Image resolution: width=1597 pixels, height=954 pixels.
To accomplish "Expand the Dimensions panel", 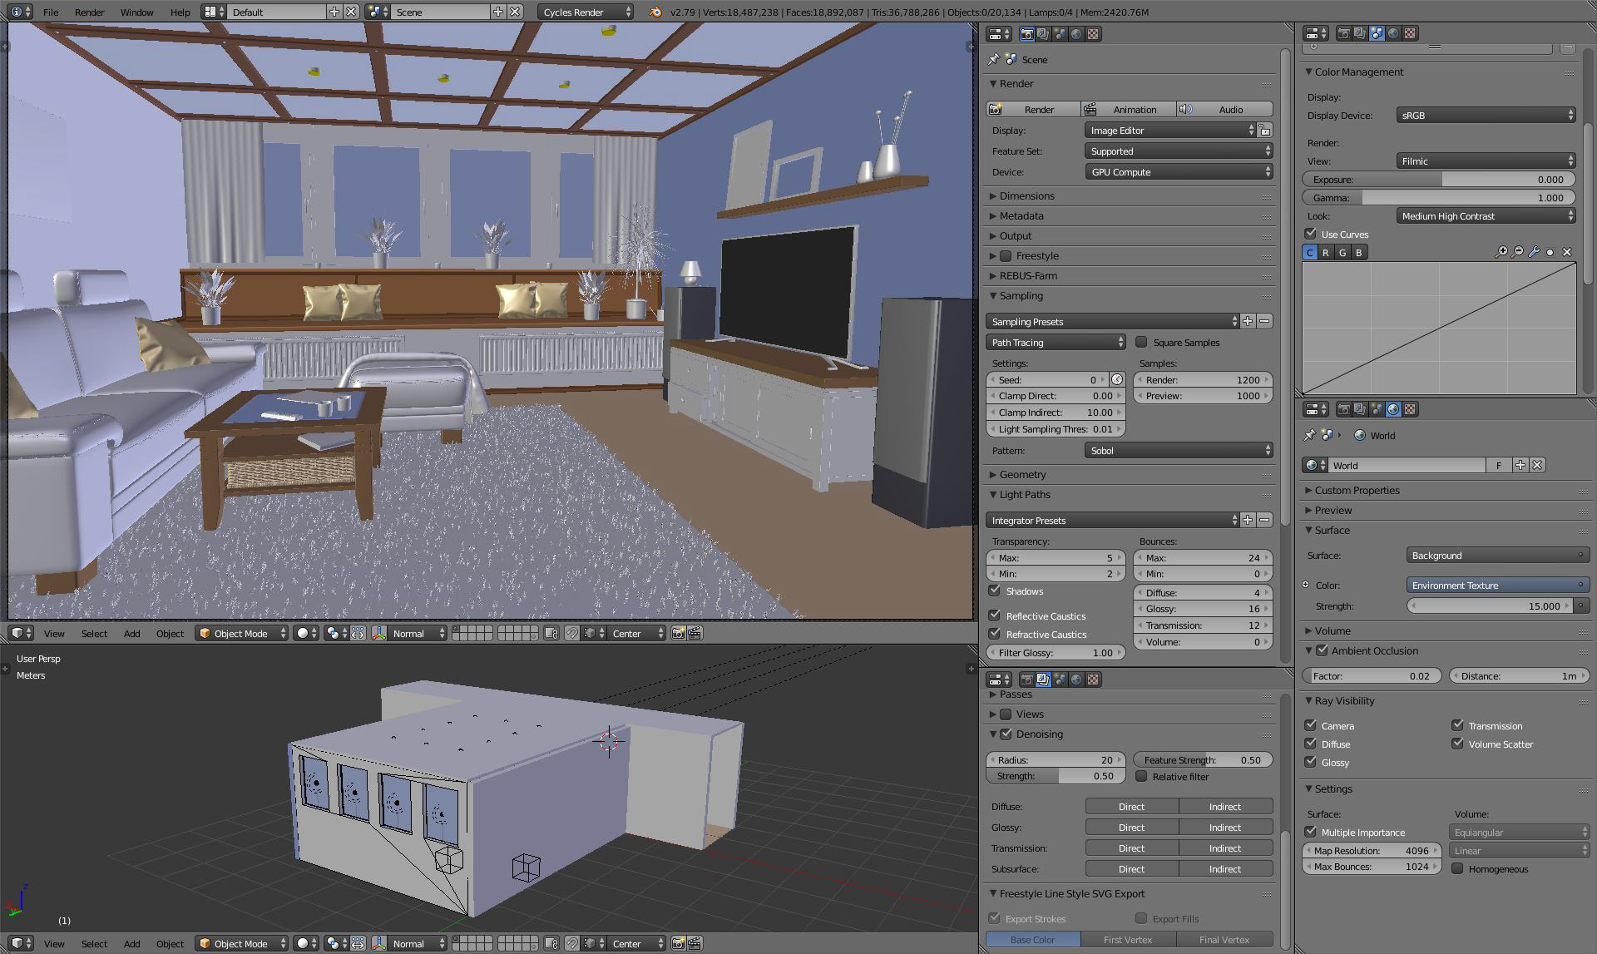I will coord(1027,196).
